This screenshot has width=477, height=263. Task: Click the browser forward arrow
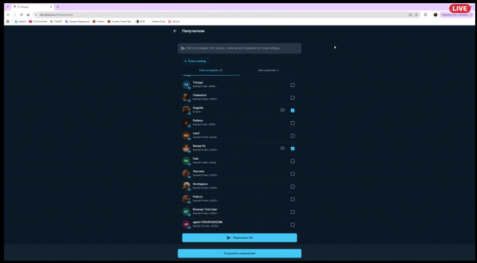tap(15, 15)
